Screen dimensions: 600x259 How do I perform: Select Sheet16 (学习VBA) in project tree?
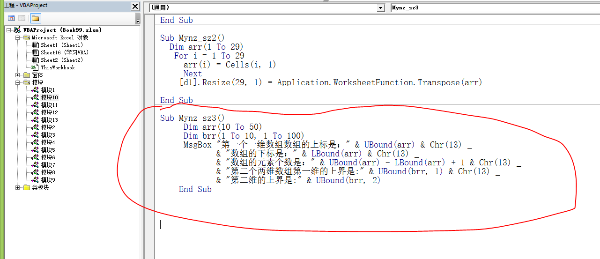pos(64,52)
